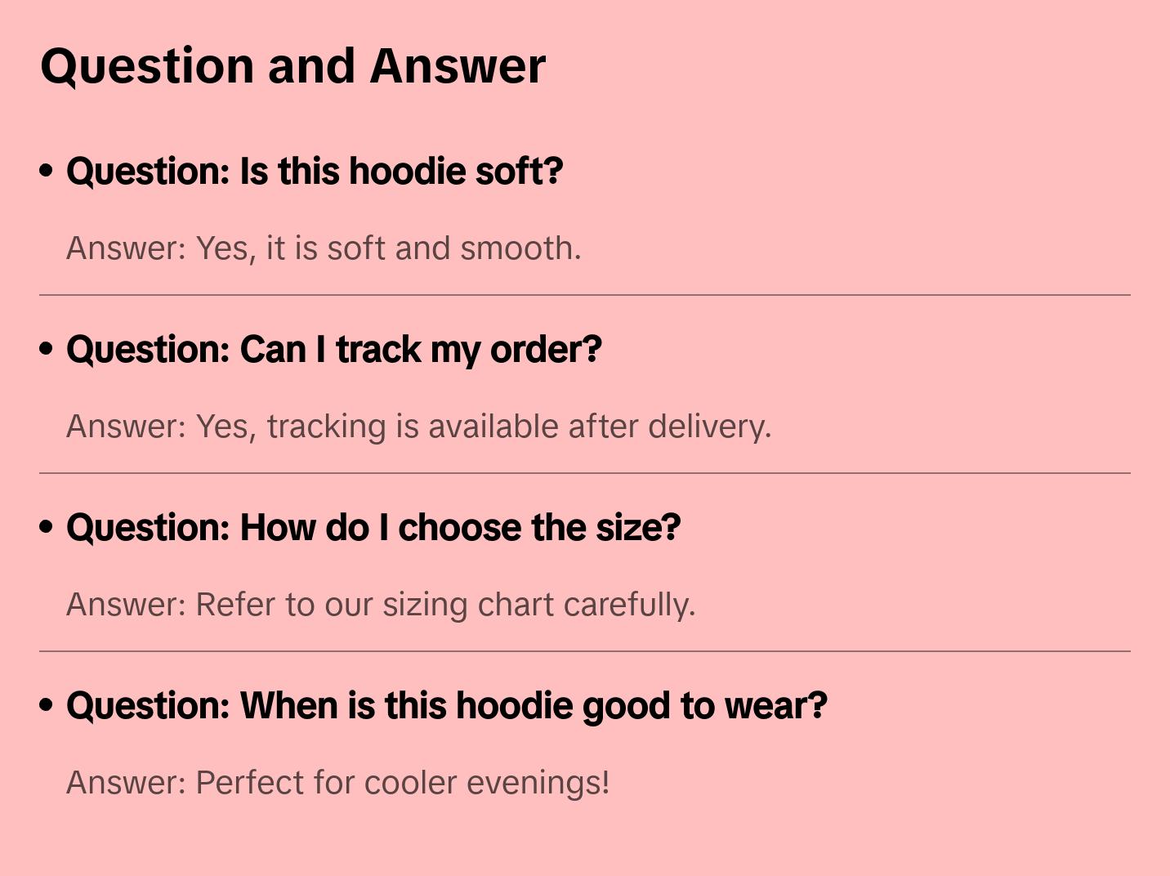Click the "Refer to our sizing chart carefully" answer
Viewport: 1170px width, 876px height.
coord(381,605)
